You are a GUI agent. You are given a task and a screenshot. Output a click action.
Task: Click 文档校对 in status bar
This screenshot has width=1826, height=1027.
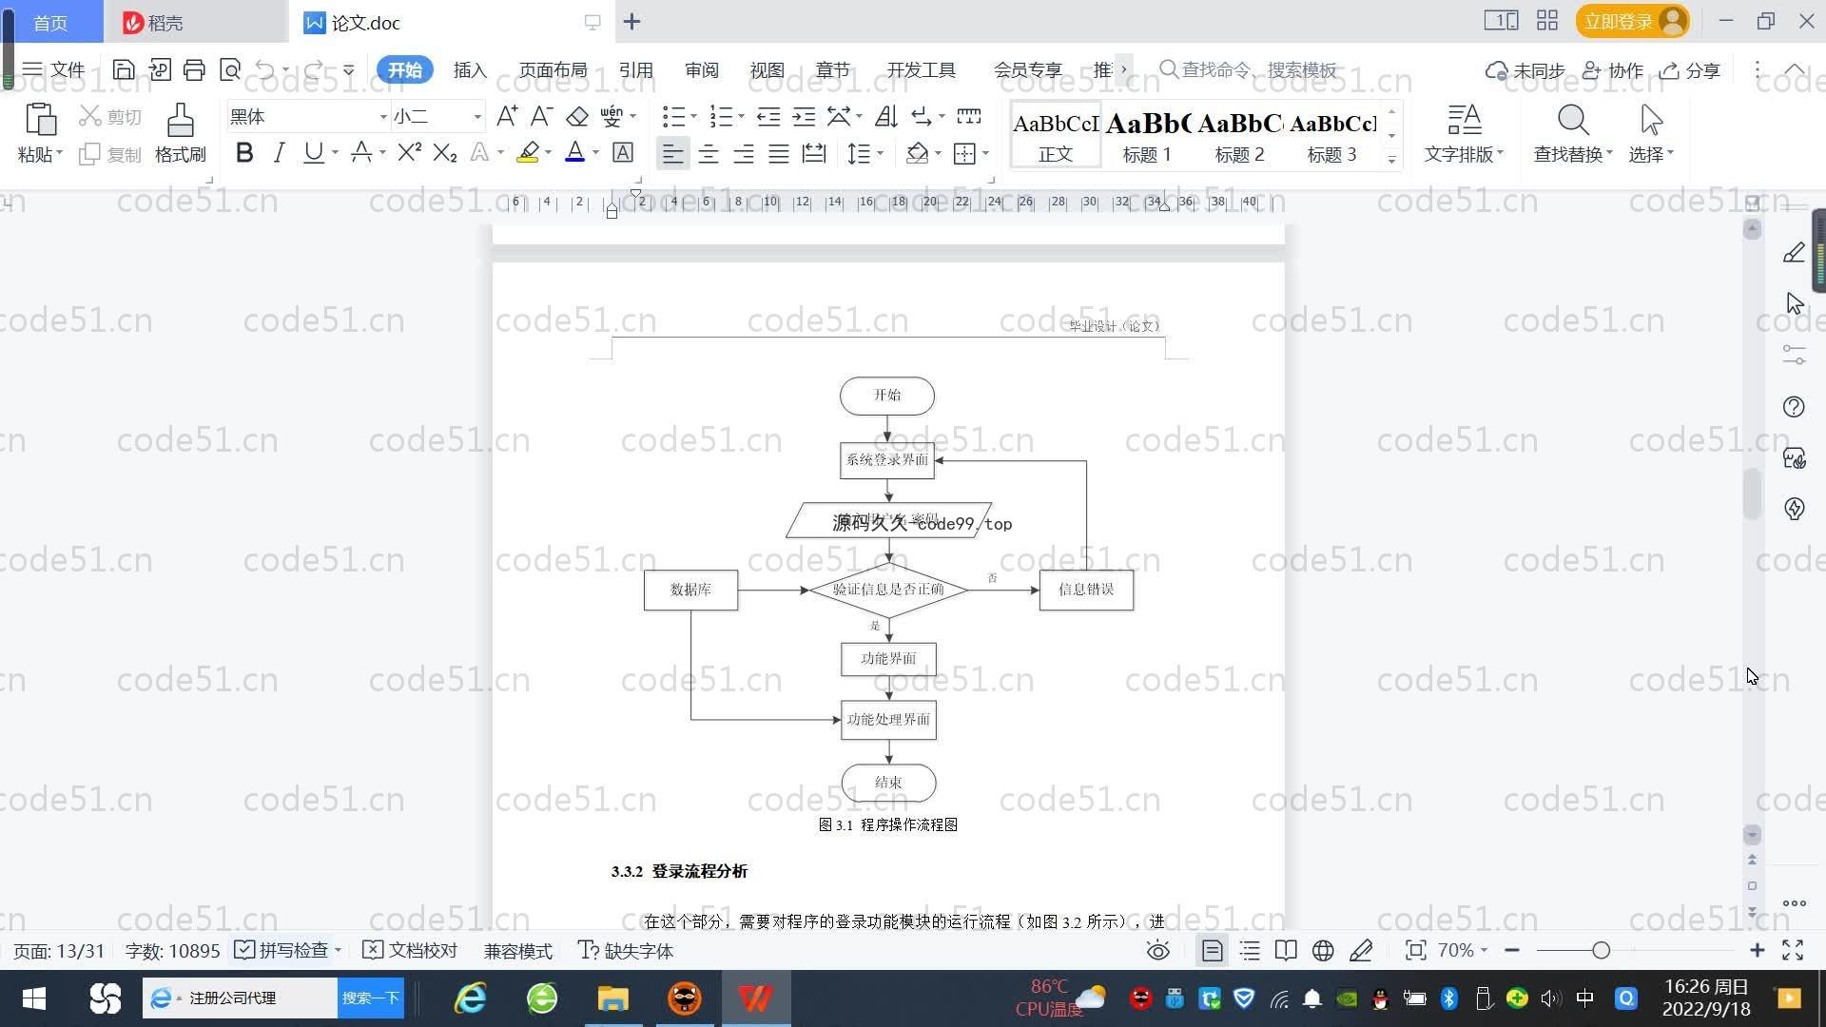pos(411,950)
